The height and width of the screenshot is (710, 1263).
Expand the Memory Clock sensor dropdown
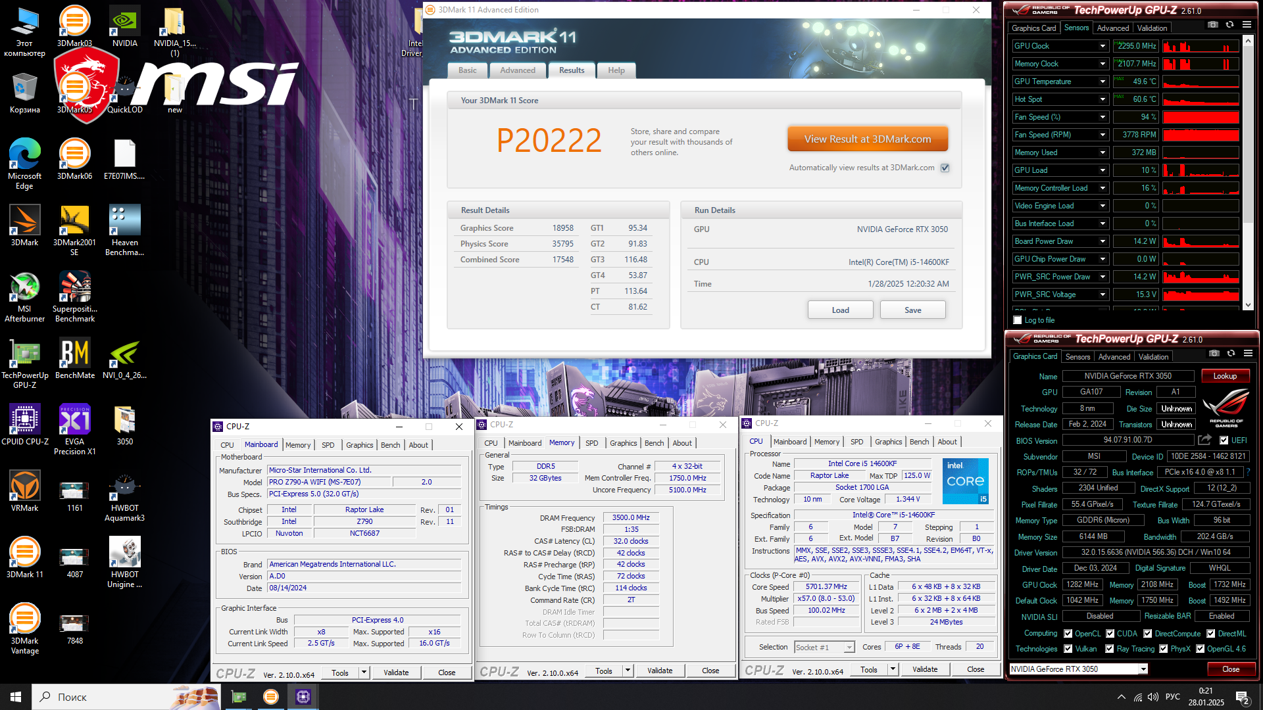click(x=1102, y=64)
